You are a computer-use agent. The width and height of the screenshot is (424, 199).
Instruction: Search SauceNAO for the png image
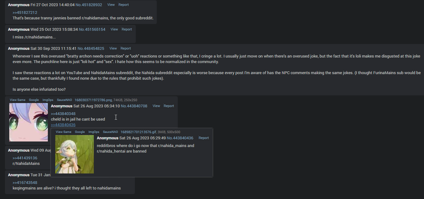tap(64, 100)
